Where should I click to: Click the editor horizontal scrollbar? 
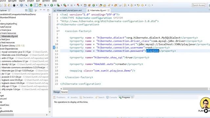point(135,88)
